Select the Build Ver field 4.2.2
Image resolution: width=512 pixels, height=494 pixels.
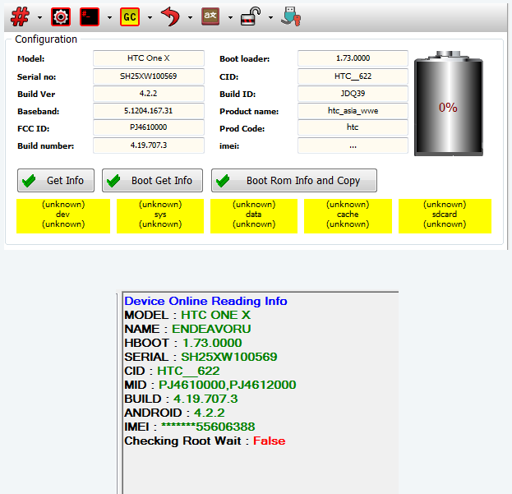[x=149, y=94]
